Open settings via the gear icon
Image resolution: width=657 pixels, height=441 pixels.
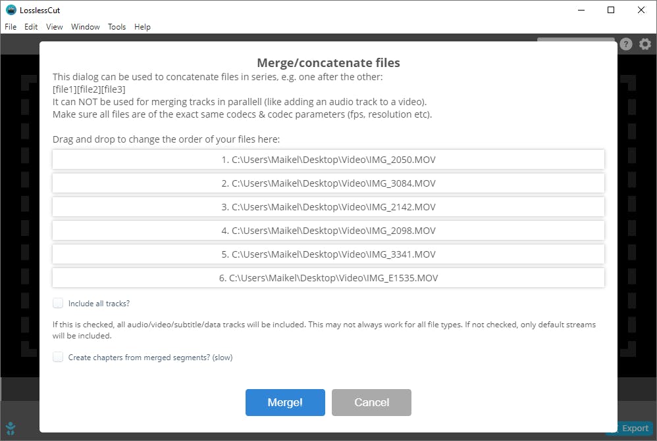coord(645,44)
